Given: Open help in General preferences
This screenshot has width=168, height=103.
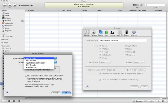Looking at the screenshot, I should (x=87, y=86).
